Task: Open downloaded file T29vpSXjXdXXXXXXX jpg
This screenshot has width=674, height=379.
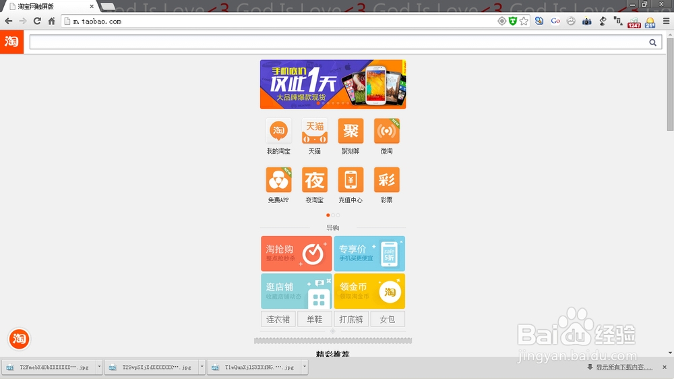Action: click(x=152, y=367)
